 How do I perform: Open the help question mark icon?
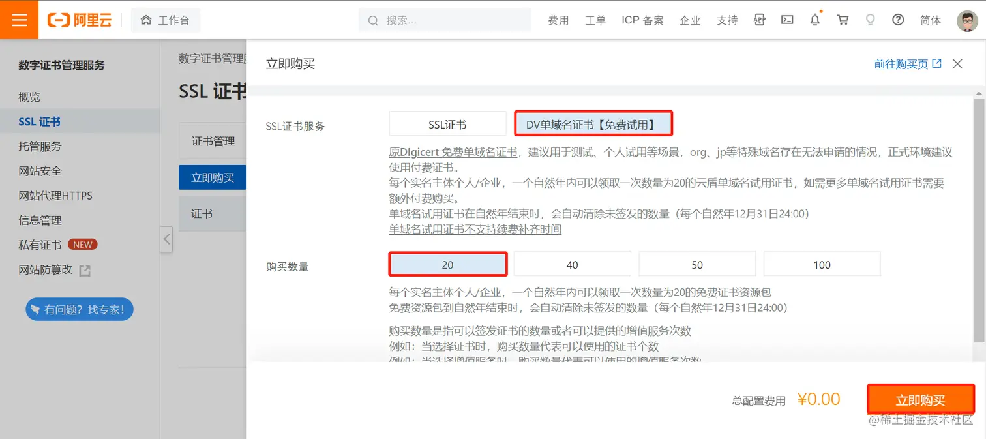tap(898, 20)
